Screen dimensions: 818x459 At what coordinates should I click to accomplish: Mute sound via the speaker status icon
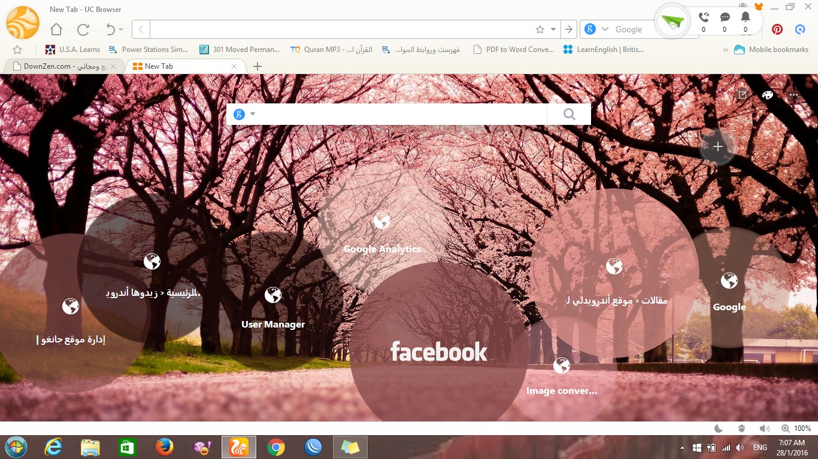[x=764, y=429]
